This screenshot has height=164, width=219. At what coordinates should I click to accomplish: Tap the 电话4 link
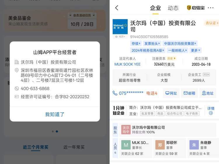[x=152, y=93]
